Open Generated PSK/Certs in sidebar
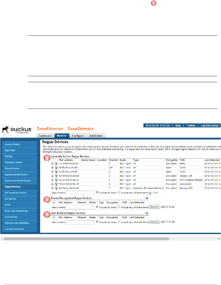This screenshot has height=285, width=221. (20, 175)
